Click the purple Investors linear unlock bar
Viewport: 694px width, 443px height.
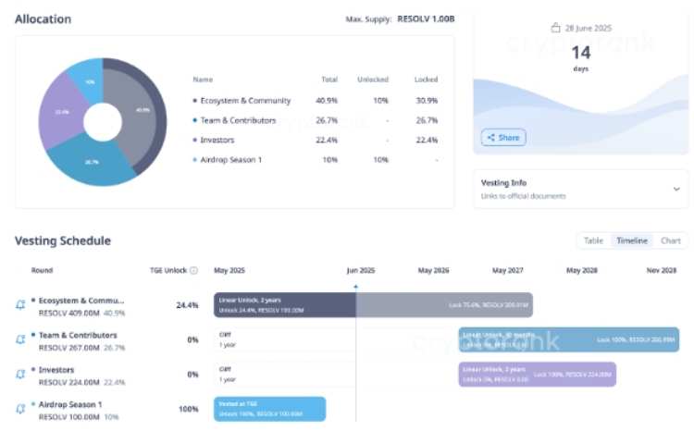click(x=537, y=374)
